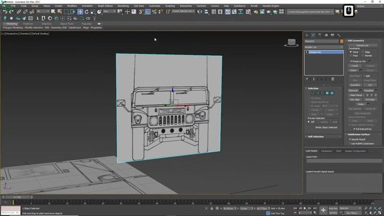Select the Select and Link chain icon
The image size is (384, 216).
tap(19, 11)
